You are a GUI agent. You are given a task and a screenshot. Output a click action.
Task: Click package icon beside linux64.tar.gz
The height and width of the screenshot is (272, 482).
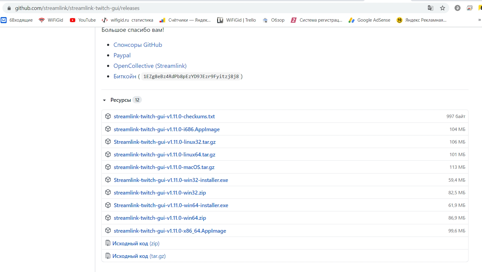click(108, 154)
